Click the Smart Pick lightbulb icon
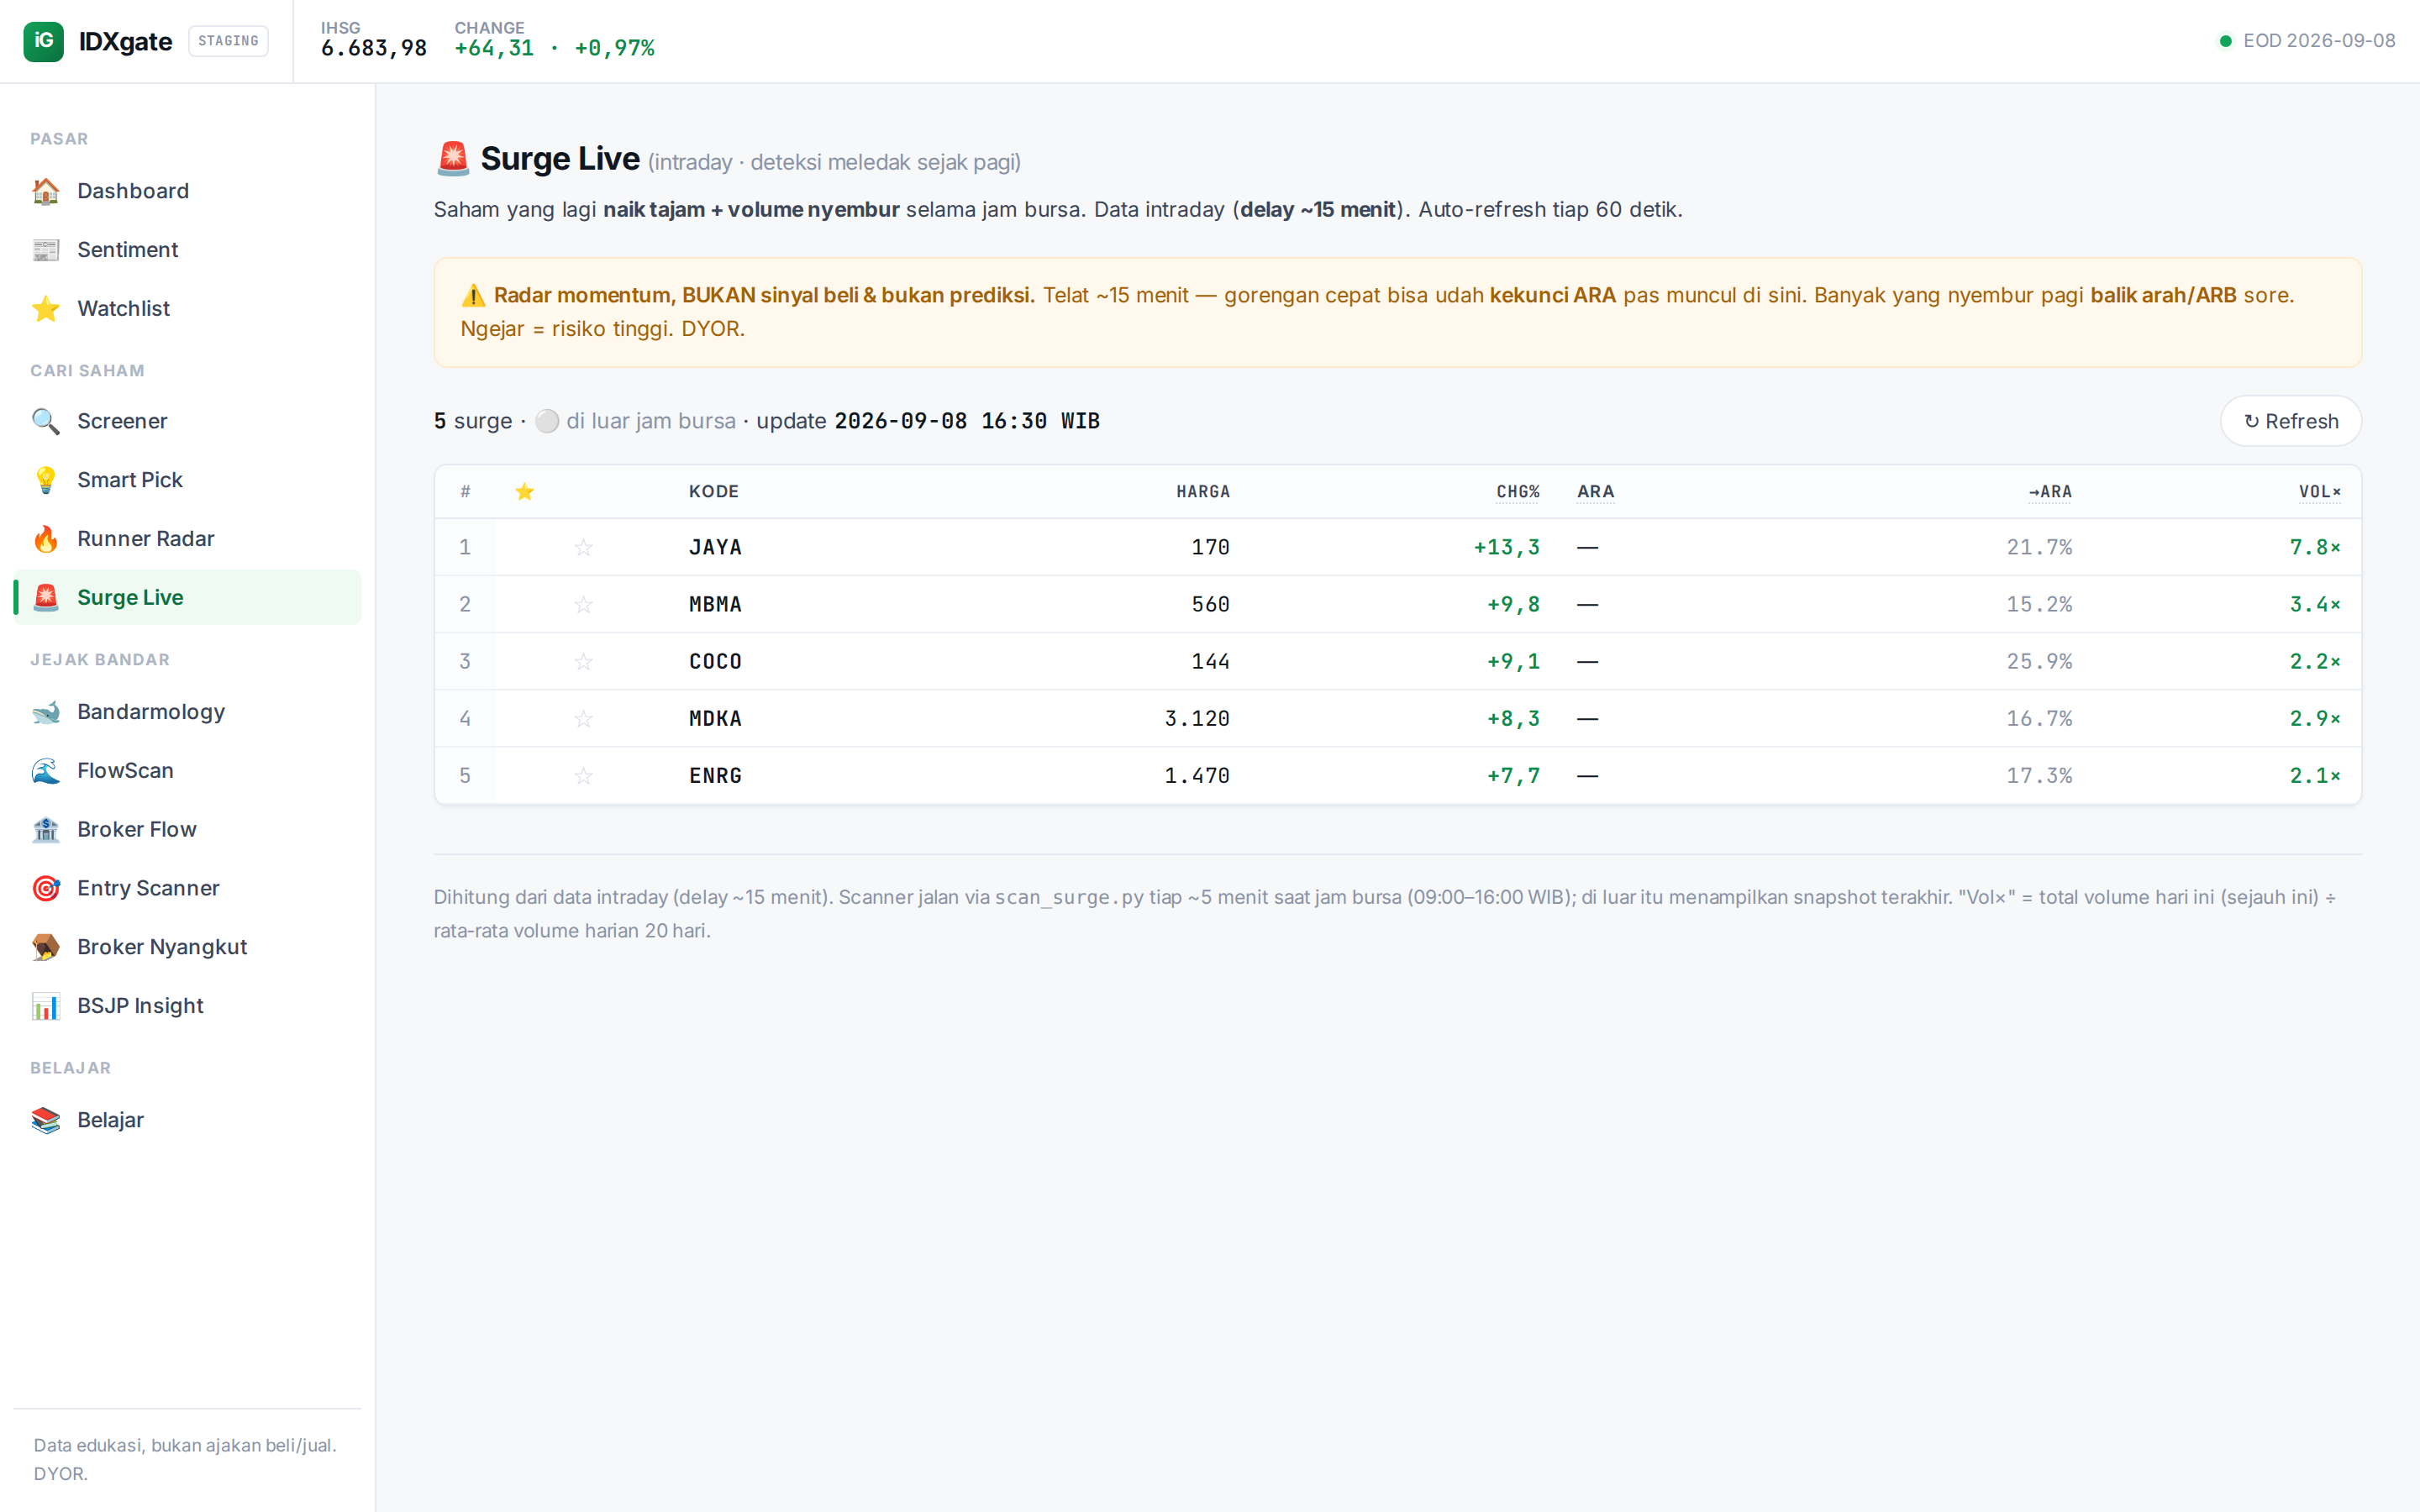 (46, 480)
